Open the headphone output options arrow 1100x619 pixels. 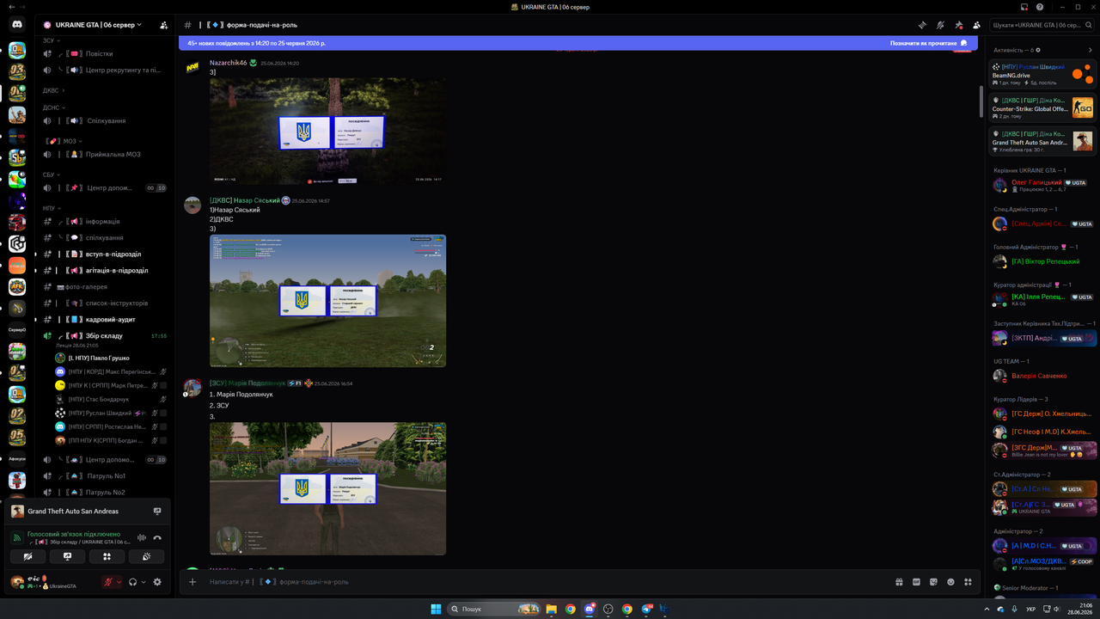coord(144,582)
